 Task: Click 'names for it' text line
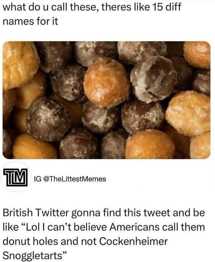31,21
